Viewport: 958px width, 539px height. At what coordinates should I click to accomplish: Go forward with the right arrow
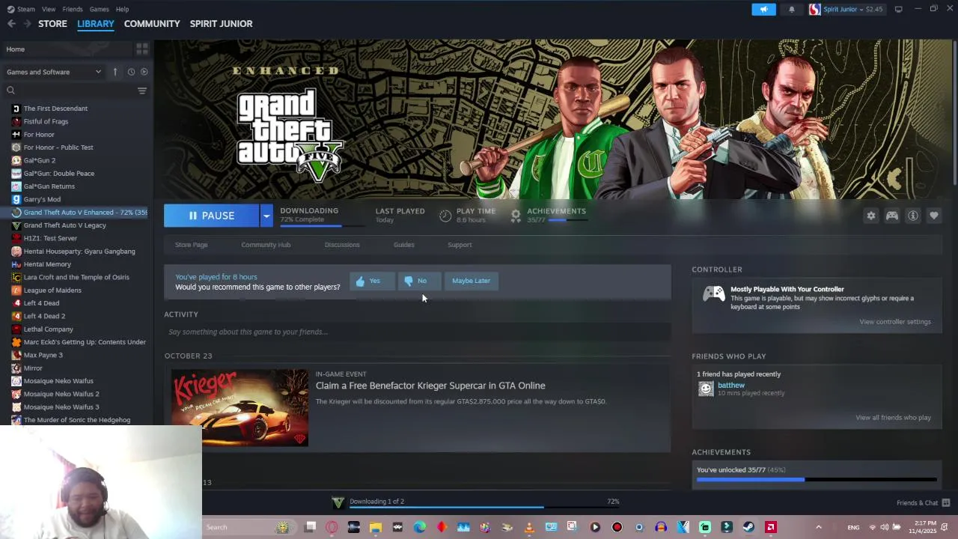[x=27, y=24]
